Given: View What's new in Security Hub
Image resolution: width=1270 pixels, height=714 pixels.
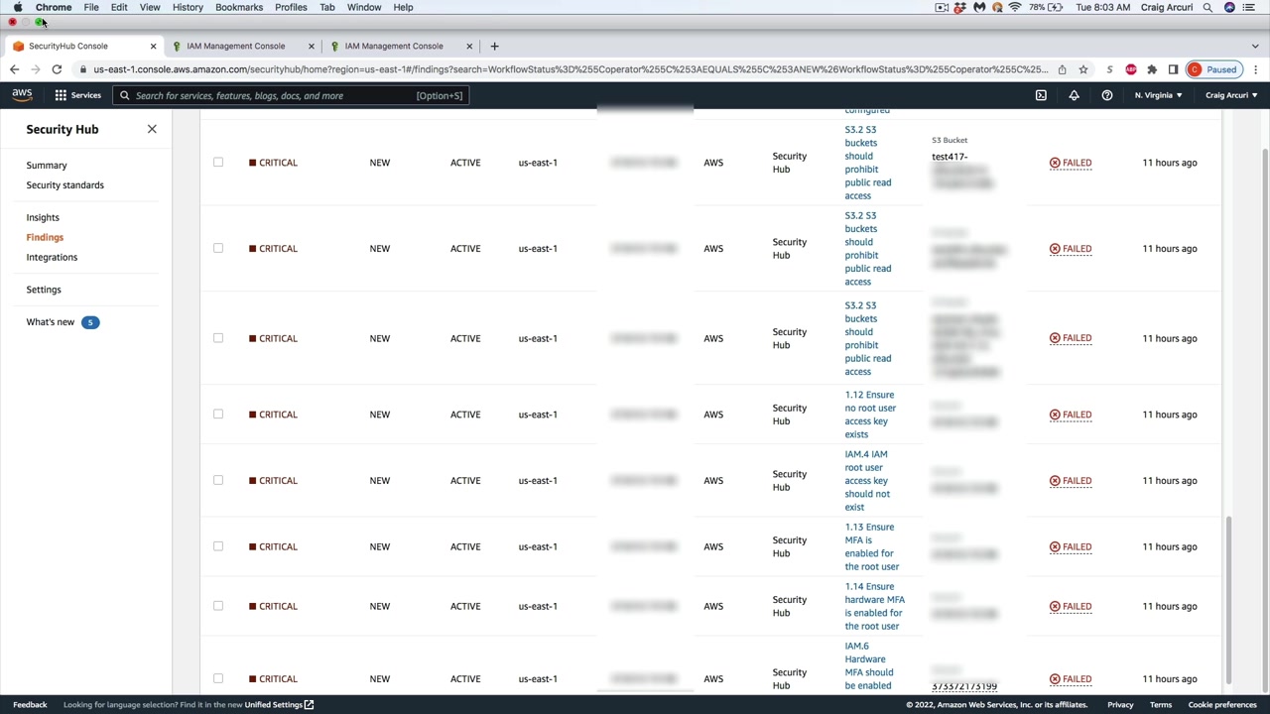Looking at the screenshot, I should pyautogui.click(x=51, y=322).
